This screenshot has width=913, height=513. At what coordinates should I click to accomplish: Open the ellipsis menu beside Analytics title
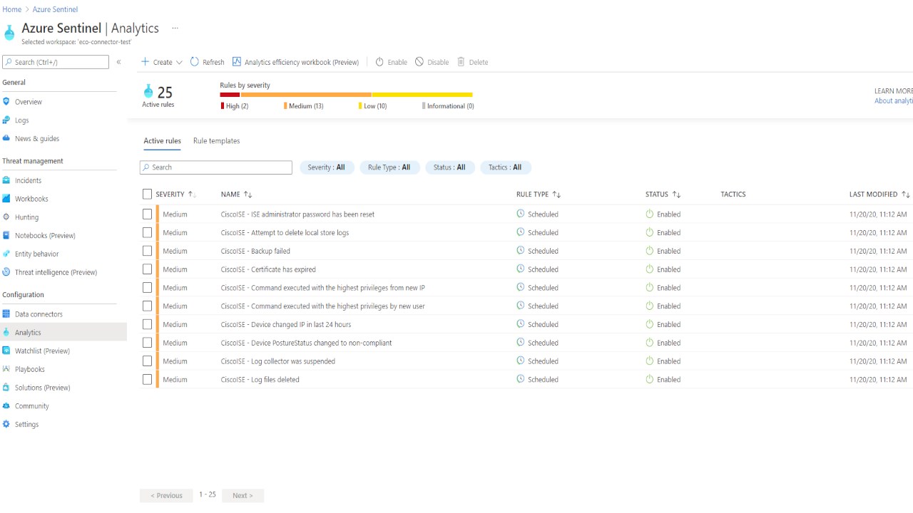point(175,28)
